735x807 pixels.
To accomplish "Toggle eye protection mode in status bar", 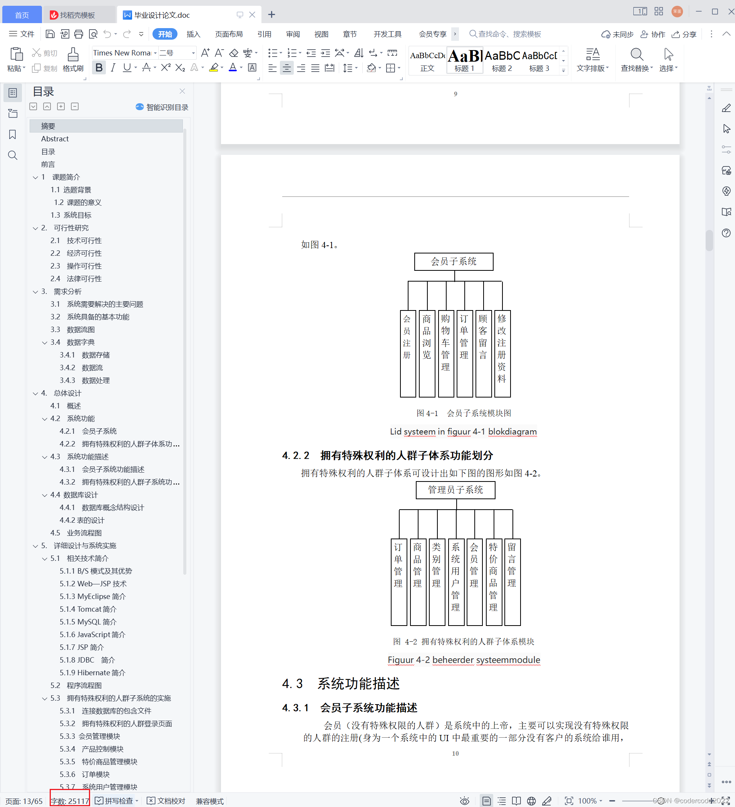I will (465, 801).
